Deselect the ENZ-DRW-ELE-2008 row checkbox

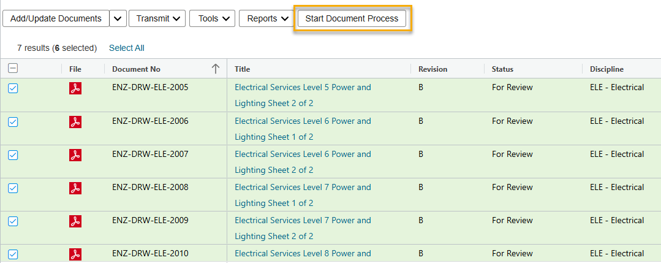coord(13,188)
